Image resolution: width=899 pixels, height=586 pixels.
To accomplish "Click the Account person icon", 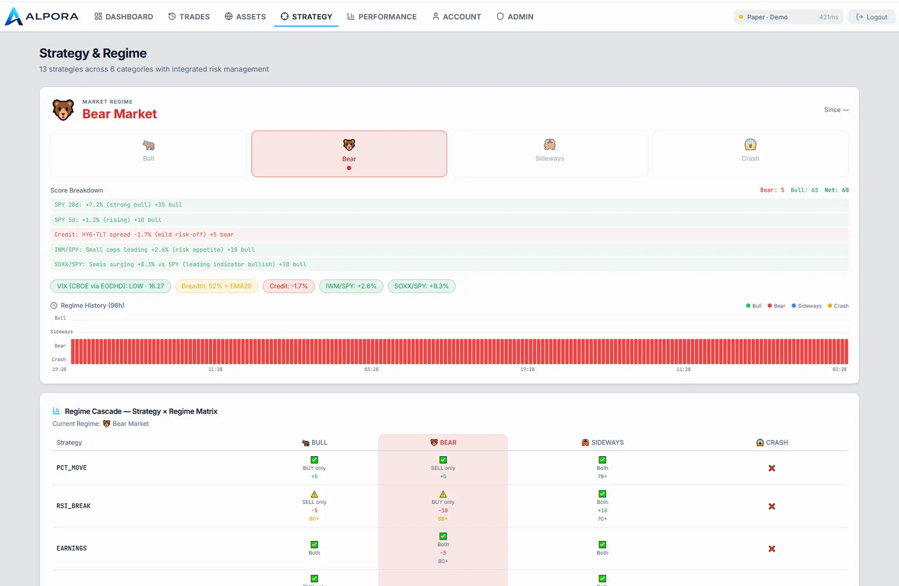I will pos(435,16).
